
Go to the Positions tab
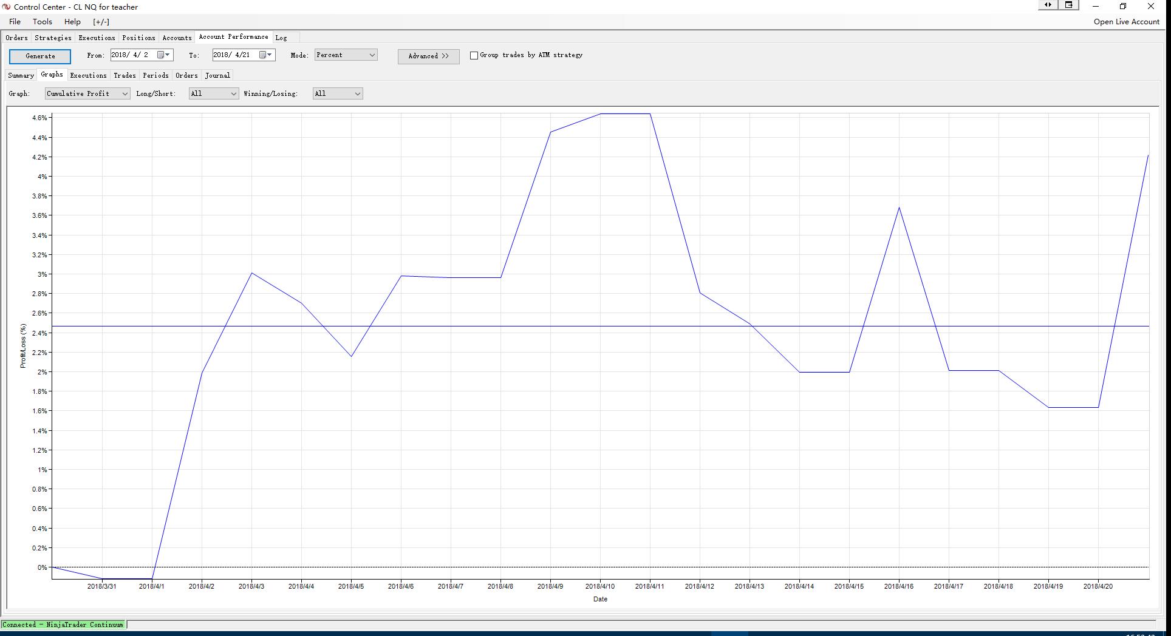click(x=138, y=38)
